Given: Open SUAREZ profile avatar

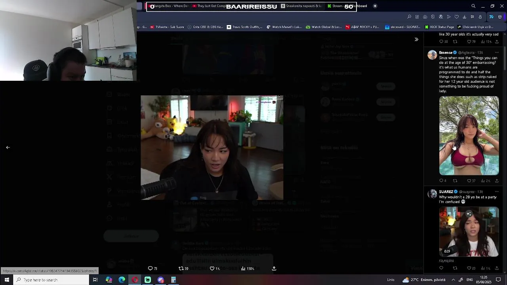Looking at the screenshot, I should [x=432, y=194].
